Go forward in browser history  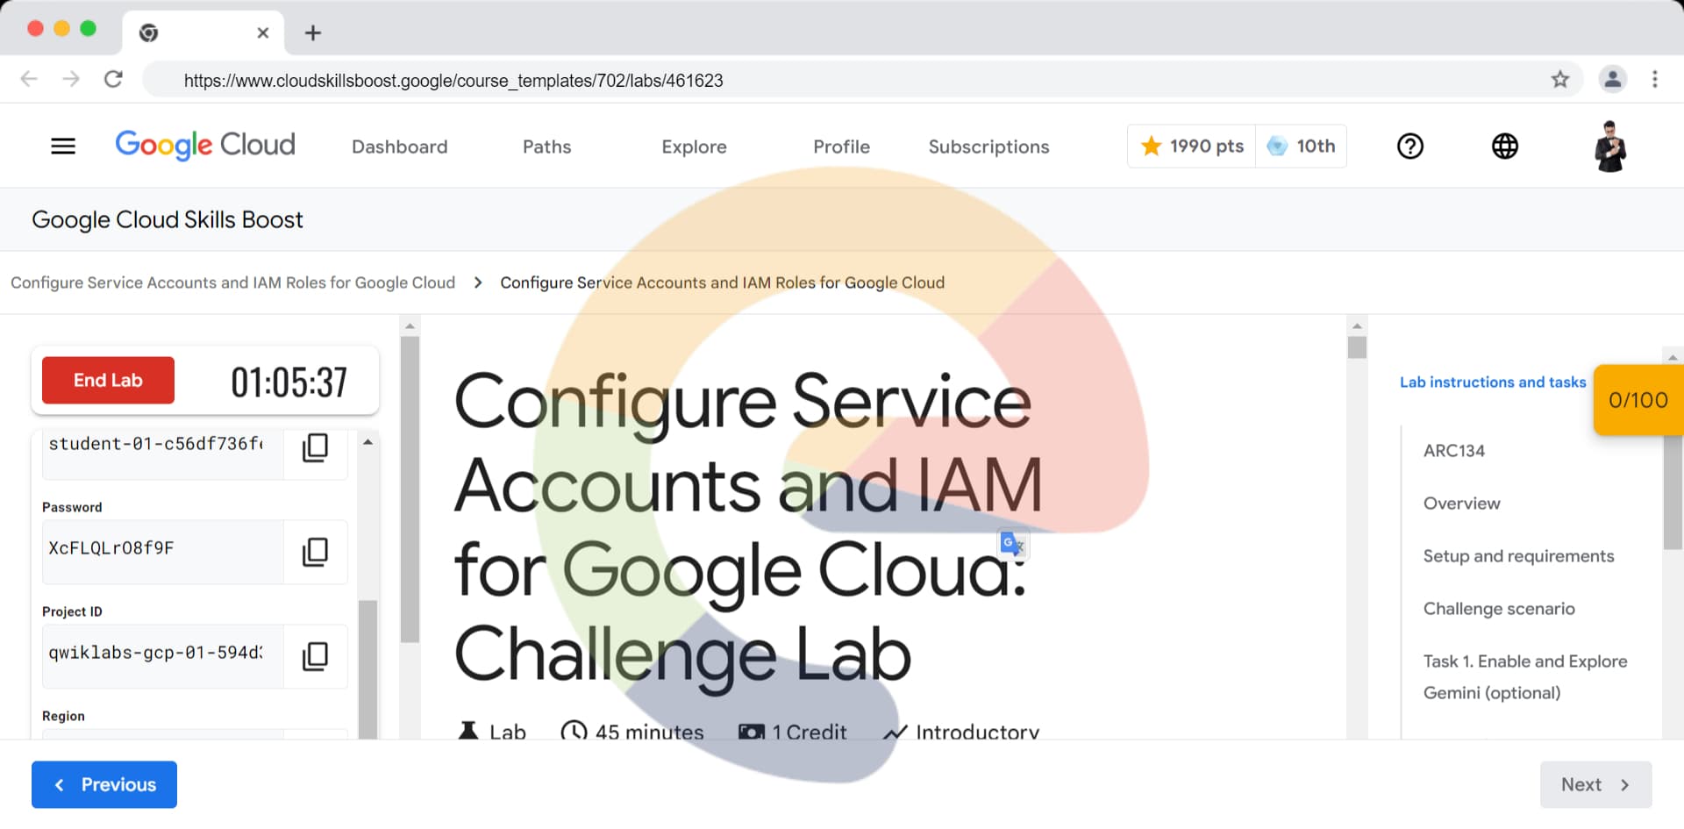(71, 80)
